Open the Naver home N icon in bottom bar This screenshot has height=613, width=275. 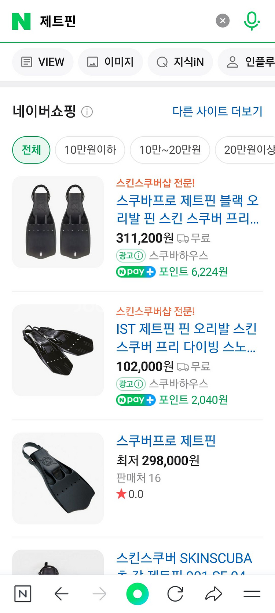tap(23, 594)
